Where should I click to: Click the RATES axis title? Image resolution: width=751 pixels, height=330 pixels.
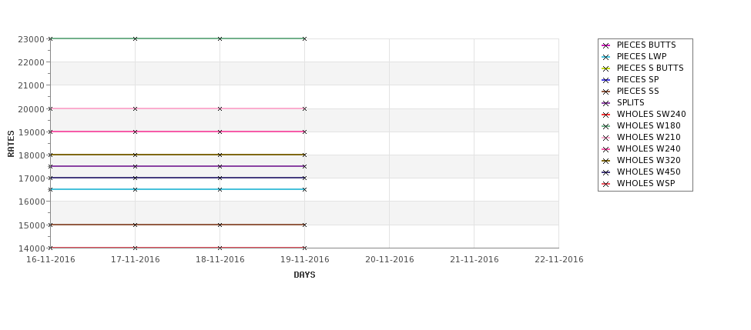pyautogui.click(x=11, y=144)
